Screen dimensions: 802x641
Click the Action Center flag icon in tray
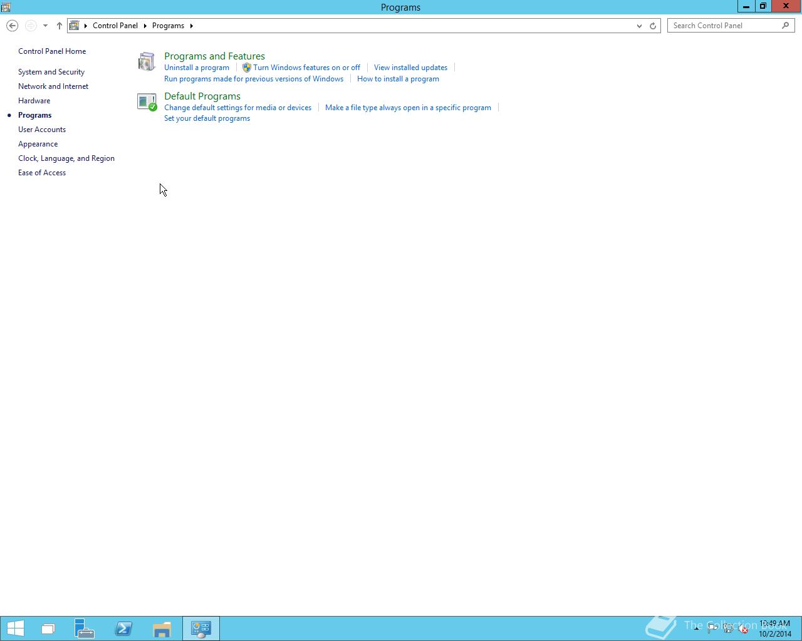click(712, 629)
